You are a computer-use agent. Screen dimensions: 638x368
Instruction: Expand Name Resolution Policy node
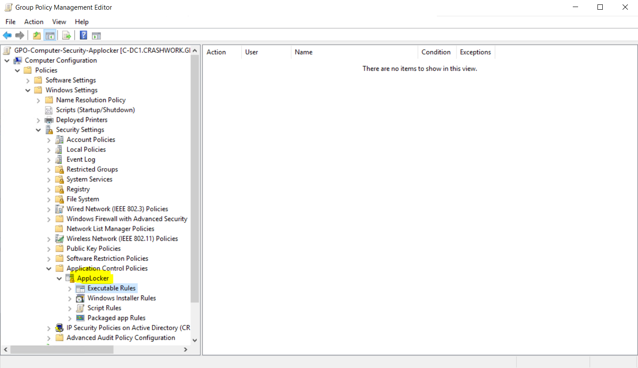point(39,100)
